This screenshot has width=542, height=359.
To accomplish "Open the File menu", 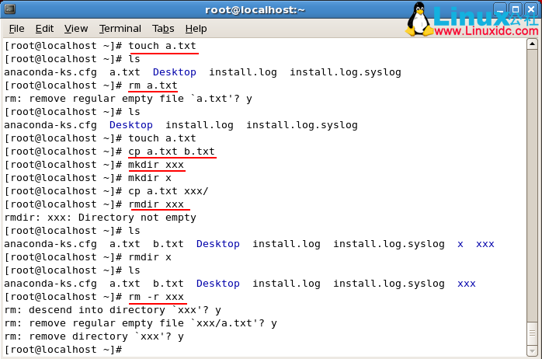I will tap(16, 28).
